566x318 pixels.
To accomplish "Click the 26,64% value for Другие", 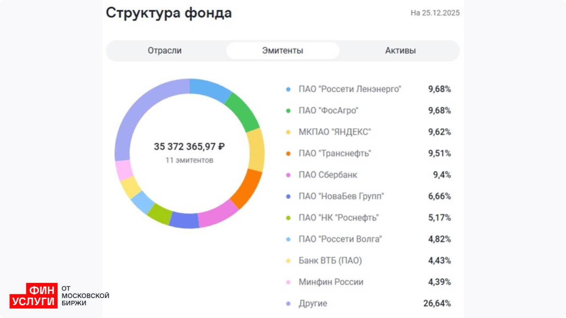I will pos(437,304).
